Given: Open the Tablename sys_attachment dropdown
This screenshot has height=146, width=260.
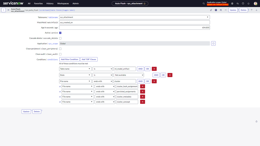Looking at the screenshot, I should [135, 17].
